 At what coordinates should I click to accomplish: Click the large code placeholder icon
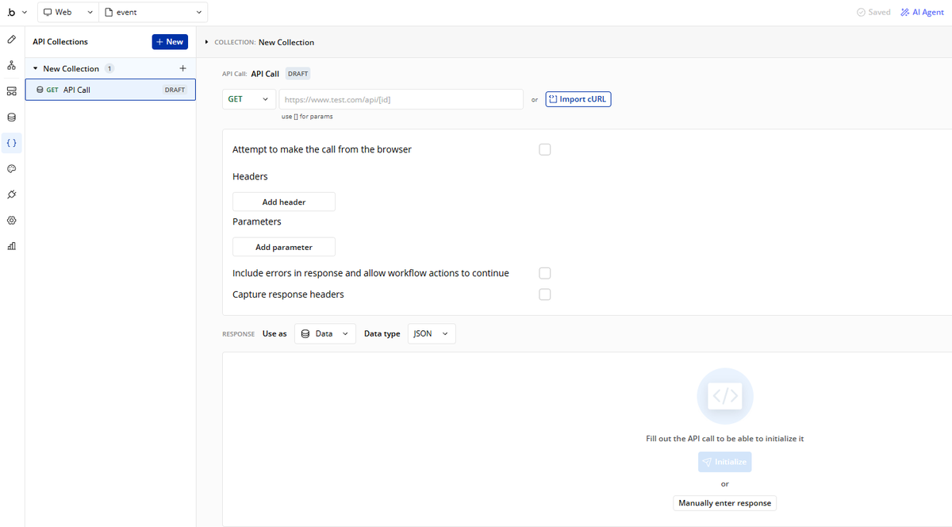[x=725, y=395]
